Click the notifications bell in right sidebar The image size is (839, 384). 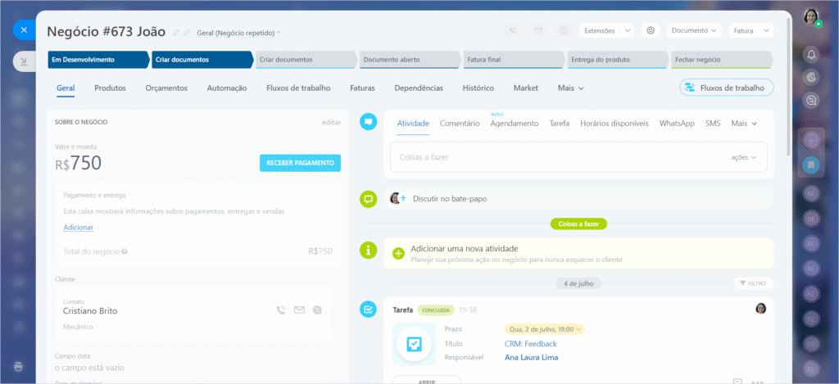(x=811, y=54)
